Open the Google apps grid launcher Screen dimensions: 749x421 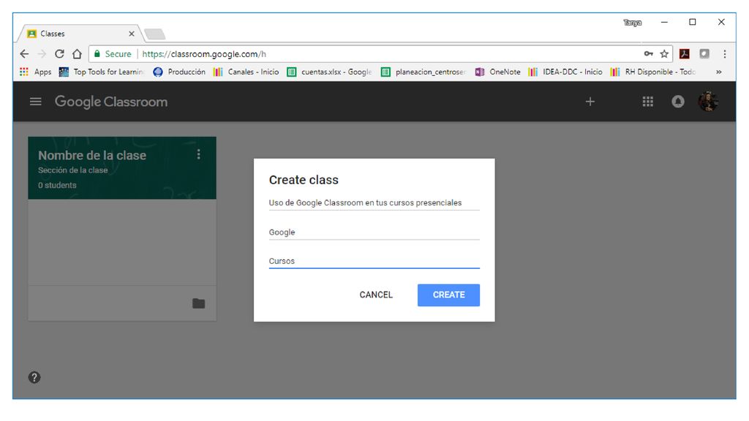(x=648, y=101)
